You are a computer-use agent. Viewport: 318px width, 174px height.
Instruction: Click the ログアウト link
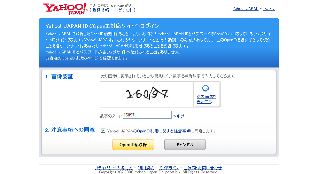123,10
